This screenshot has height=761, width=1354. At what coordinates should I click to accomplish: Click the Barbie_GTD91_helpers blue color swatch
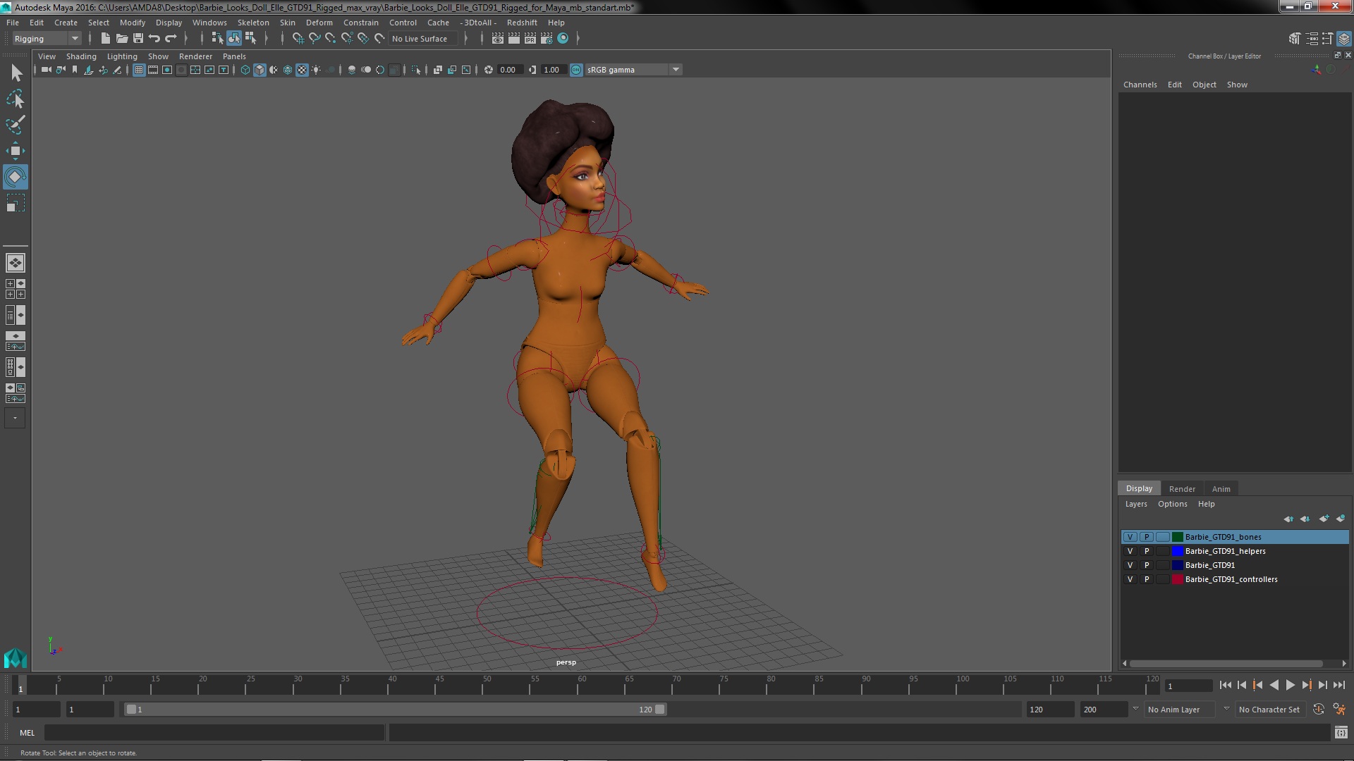tap(1177, 551)
